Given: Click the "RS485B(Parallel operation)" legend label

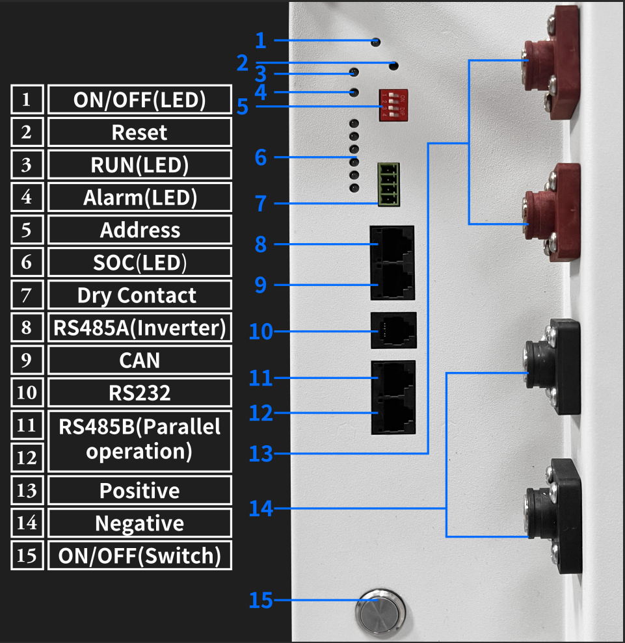Looking at the screenshot, I should 140,441.
